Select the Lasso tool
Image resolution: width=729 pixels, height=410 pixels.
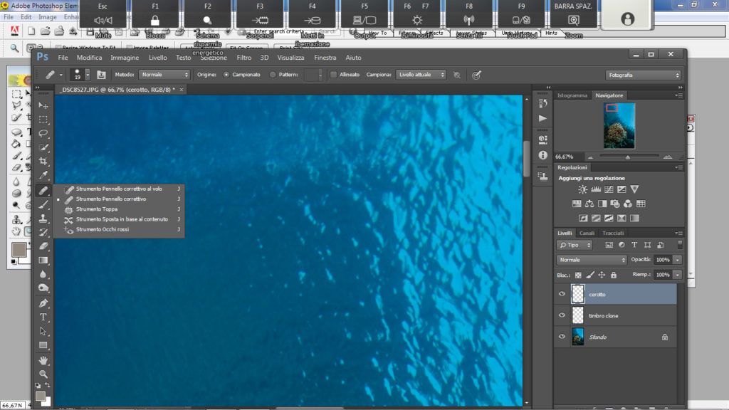(43, 133)
